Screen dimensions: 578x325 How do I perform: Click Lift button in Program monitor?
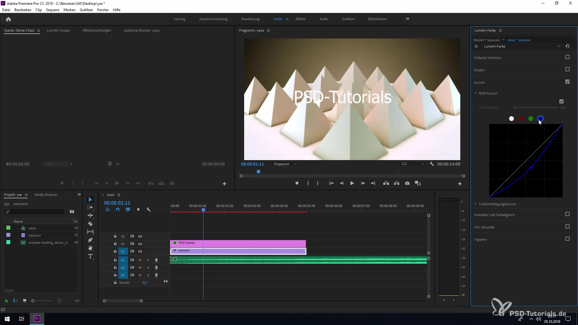pyautogui.click(x=386, y=183)
